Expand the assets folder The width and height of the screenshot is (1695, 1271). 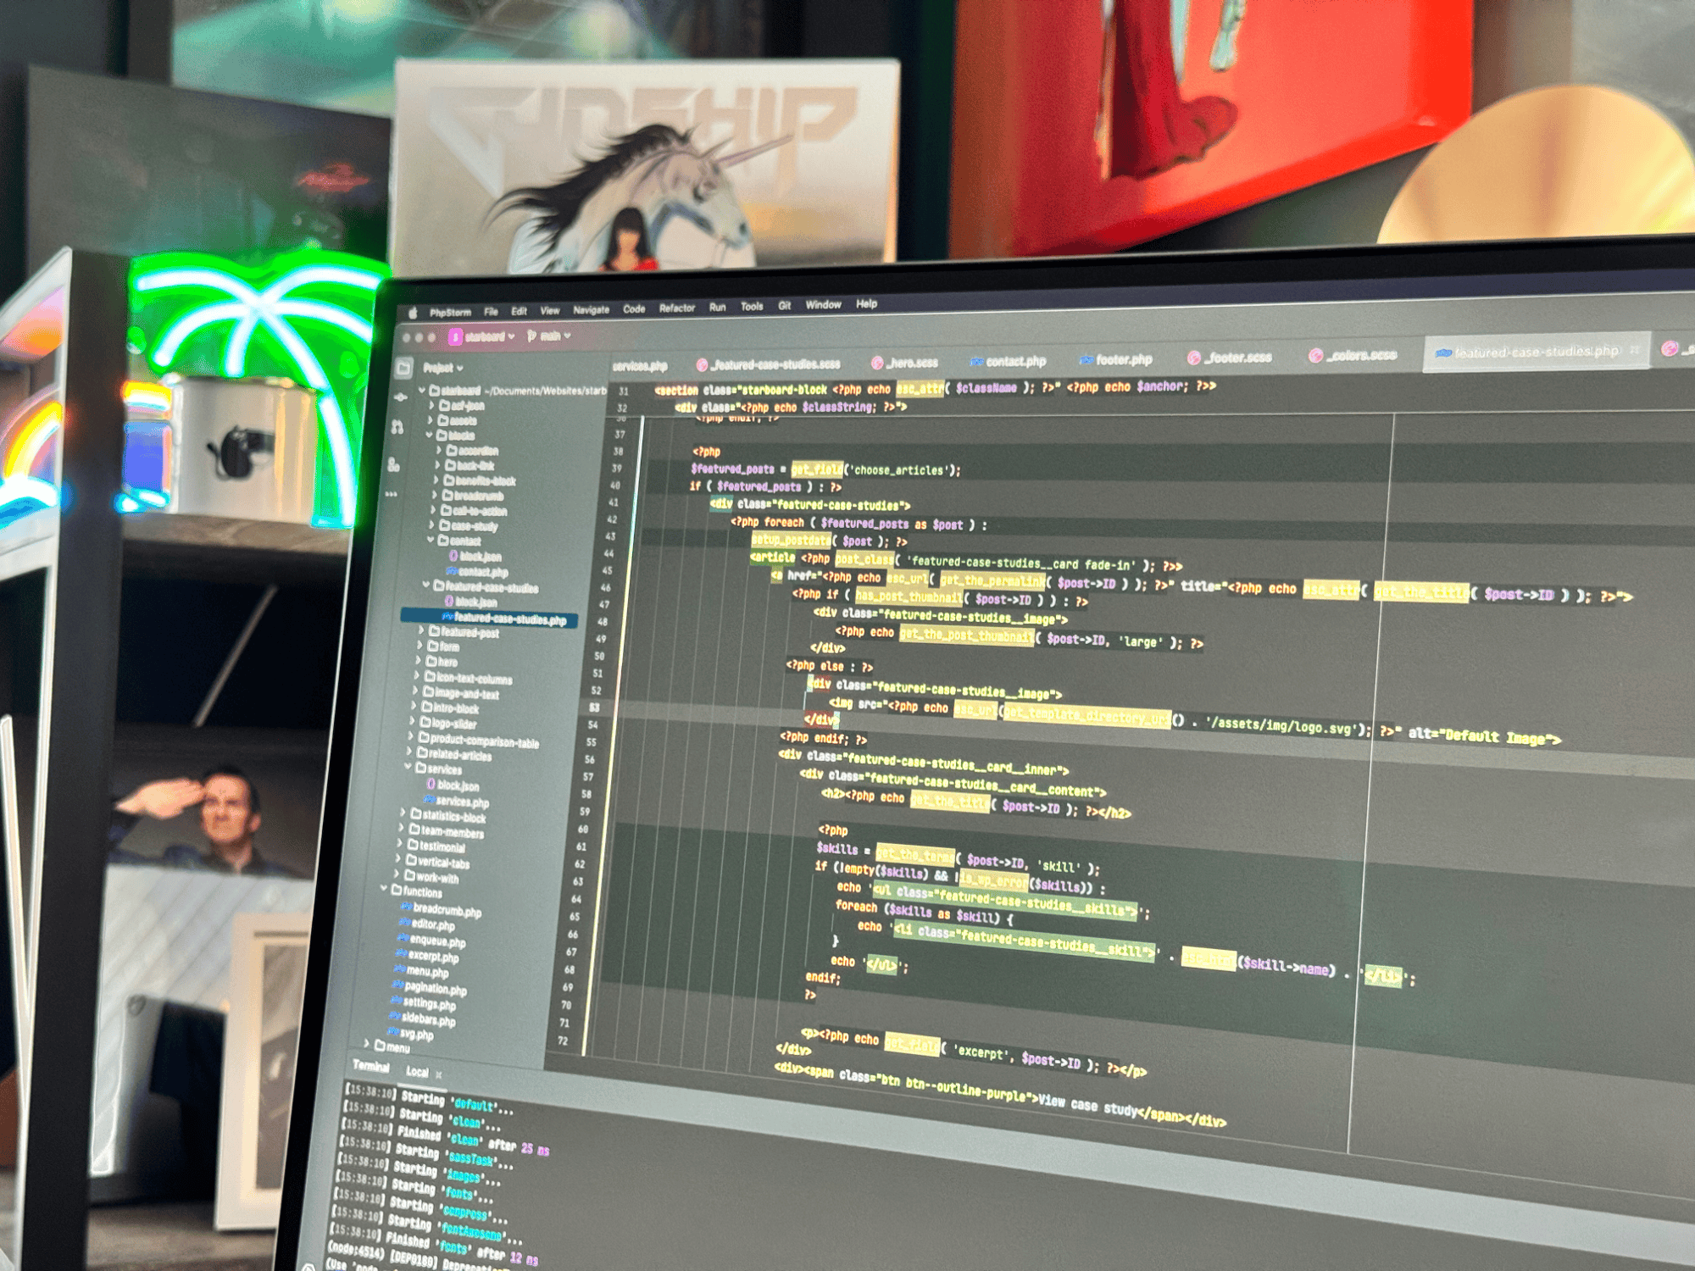pyautogui.click(x=431, y=420)
